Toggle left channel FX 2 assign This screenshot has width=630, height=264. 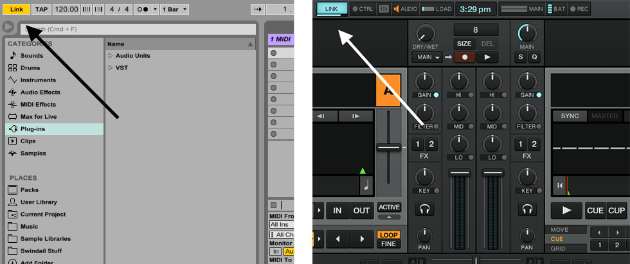tap(431, 145)
